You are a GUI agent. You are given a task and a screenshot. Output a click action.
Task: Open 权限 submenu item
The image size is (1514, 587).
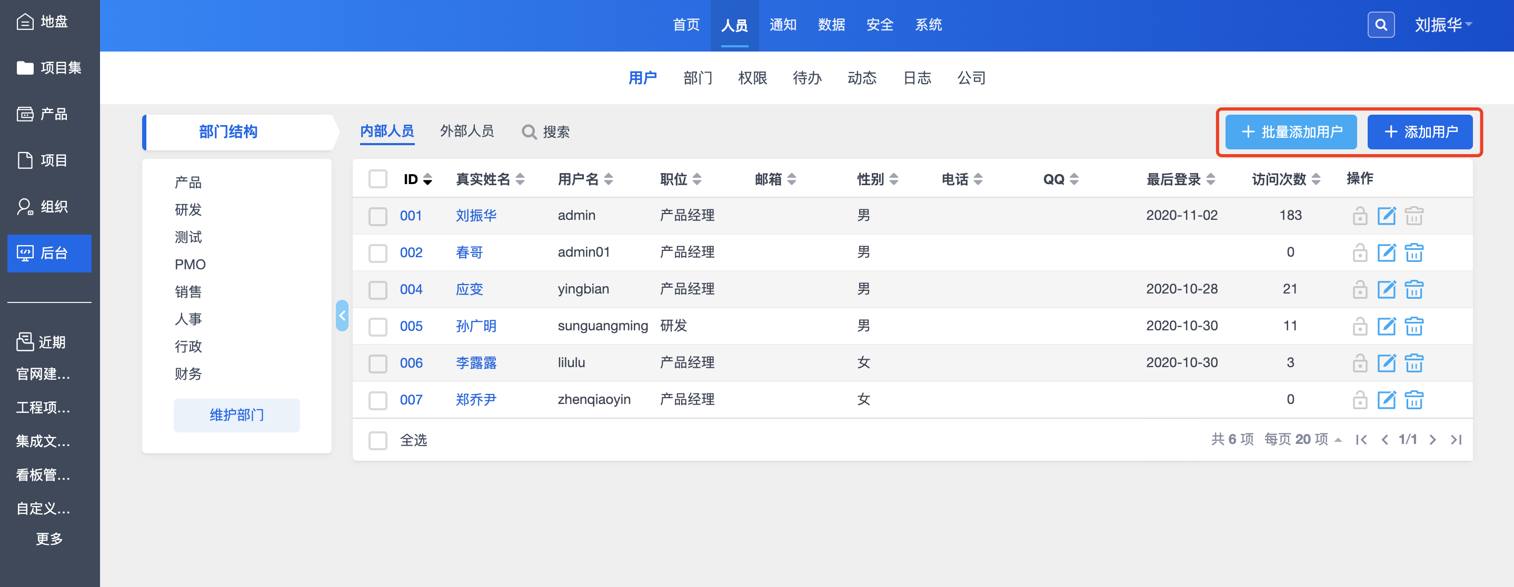click(752, 78)
